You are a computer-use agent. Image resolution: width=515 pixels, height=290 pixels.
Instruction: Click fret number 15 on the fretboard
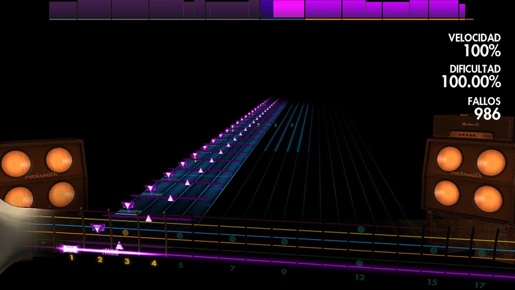point(432,282)
